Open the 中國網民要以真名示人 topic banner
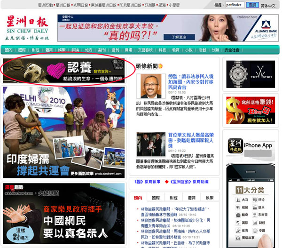This screenshot has height=248, width=282. tap(63, 214)
